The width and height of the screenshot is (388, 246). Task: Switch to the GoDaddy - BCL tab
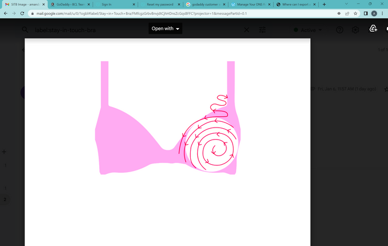click(70, 4)
